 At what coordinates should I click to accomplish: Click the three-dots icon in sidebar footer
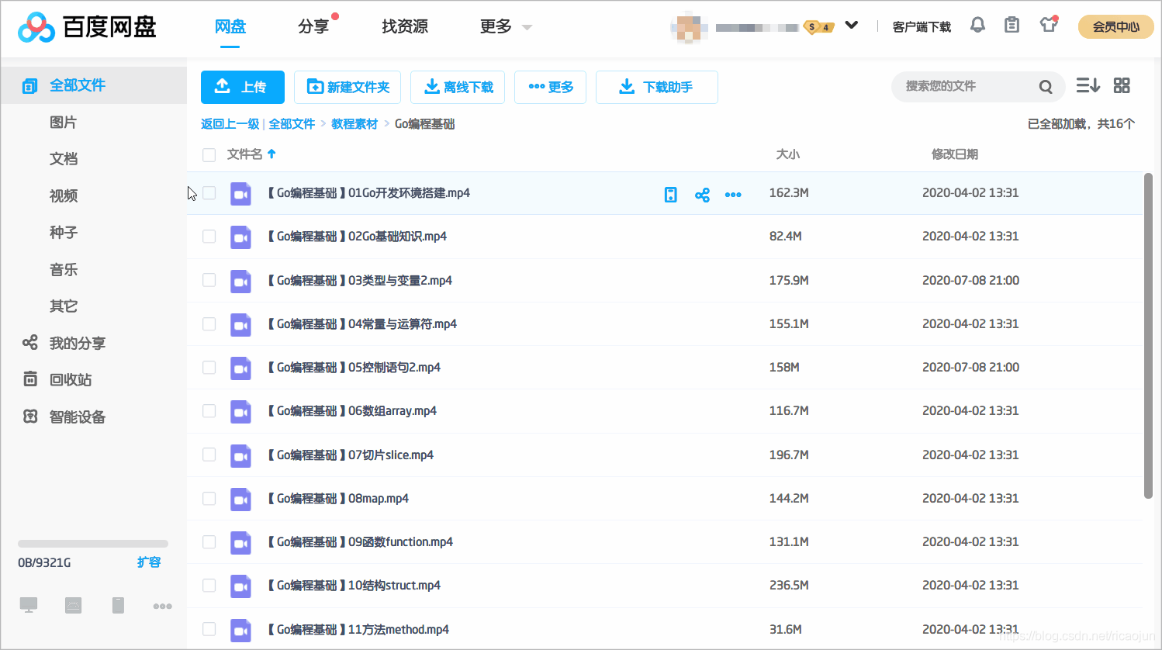[163, 606]
